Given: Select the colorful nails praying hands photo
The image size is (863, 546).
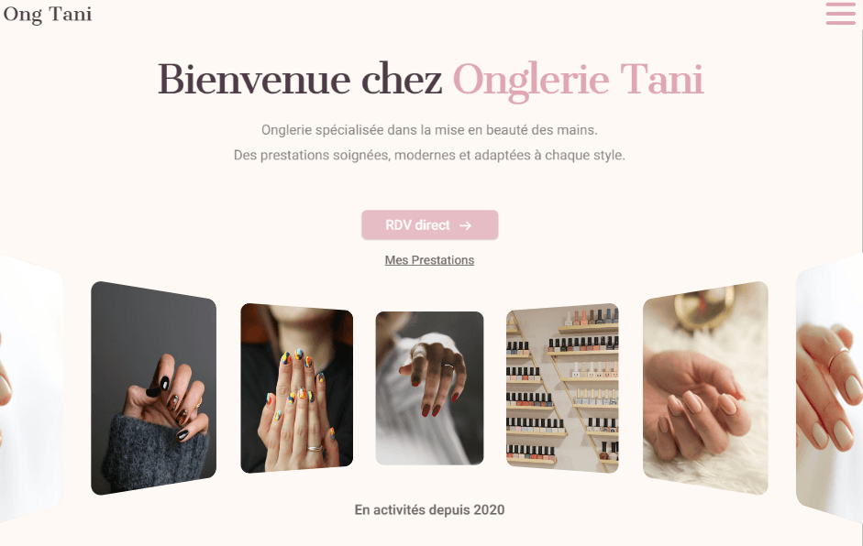Looking at the screenshot, I should (x=296, y=388).
